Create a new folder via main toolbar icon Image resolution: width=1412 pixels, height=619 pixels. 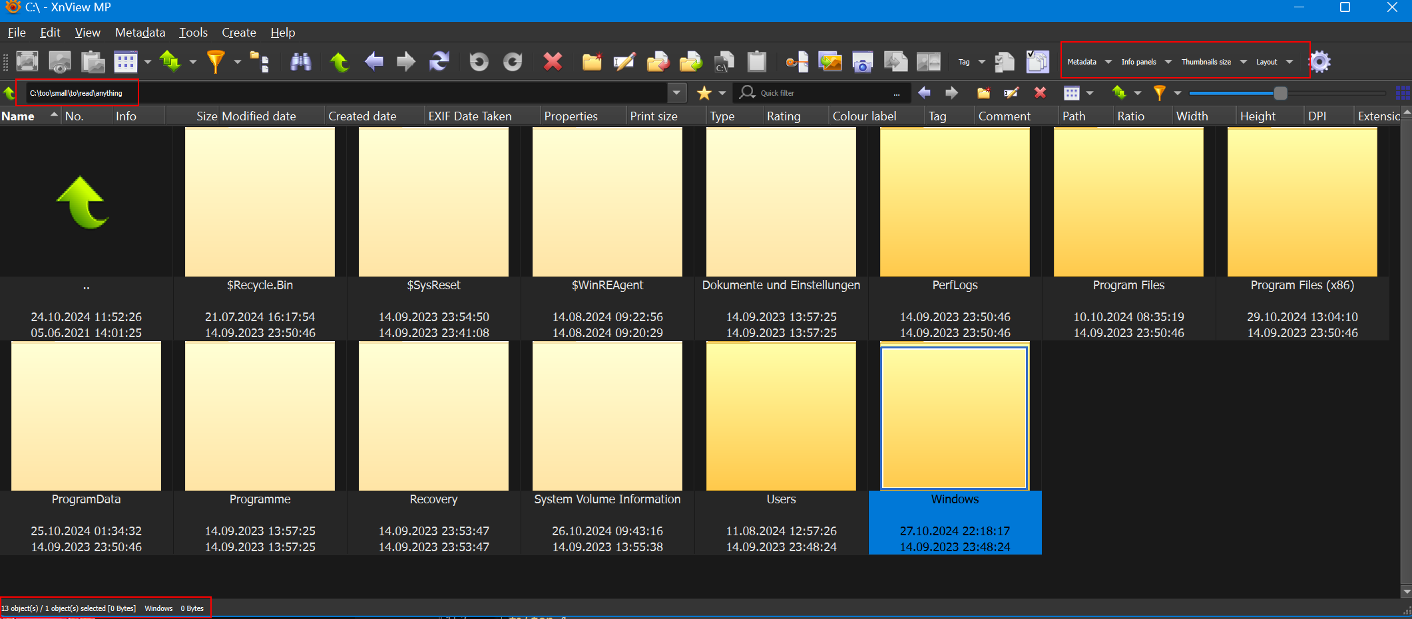pos(592,62)
